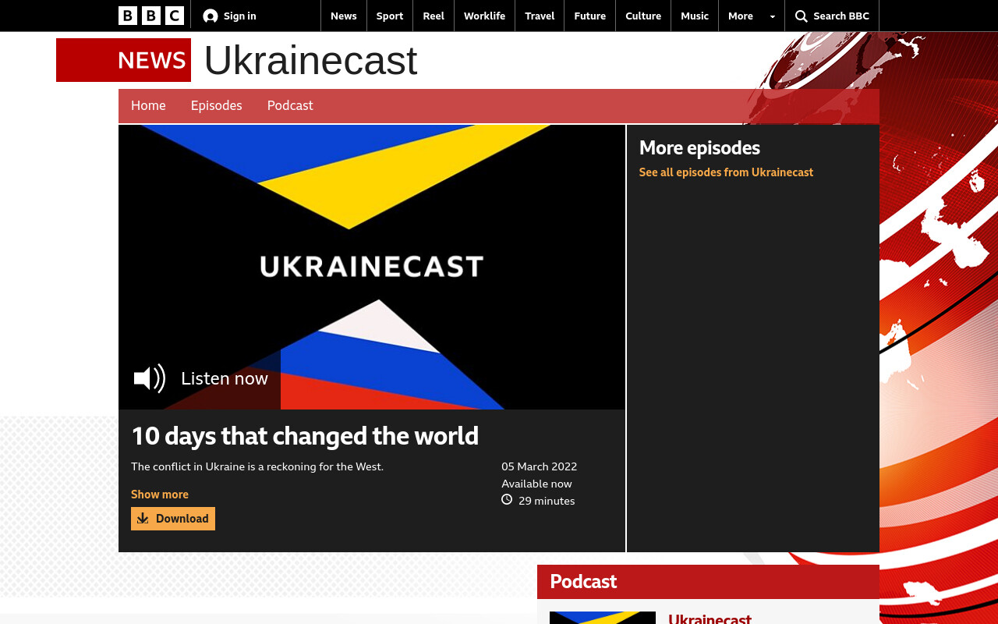Open the Ukrainecast podcast link below
998x624 pixels.
pos(710,619)
